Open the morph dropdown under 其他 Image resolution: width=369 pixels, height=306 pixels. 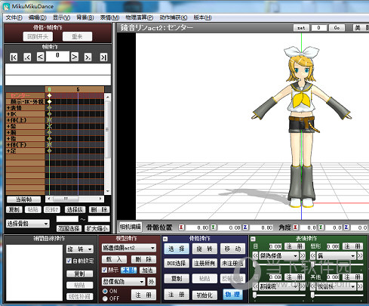[x=337, y=286]
